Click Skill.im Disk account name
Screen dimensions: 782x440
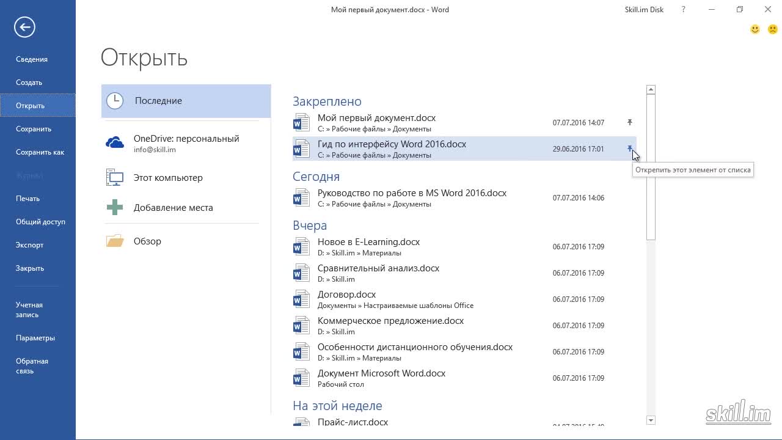[644, 10]
